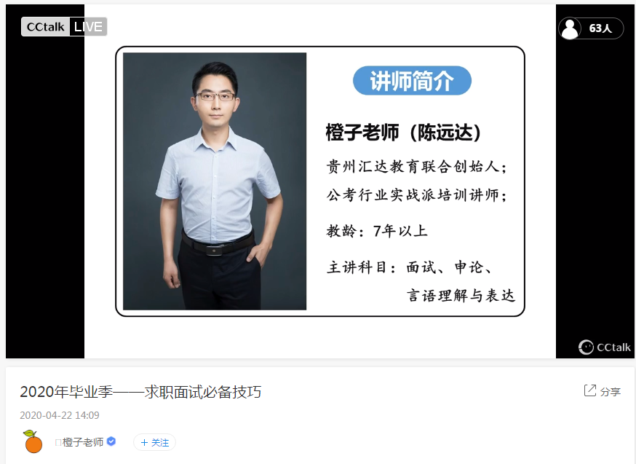This screenshot has width=636, height=464.
Task: Click the 讲师简介 blue heading badge
Action: coord(412,81)
